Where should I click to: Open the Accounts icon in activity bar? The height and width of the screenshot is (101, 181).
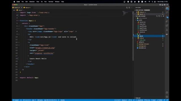[167, 93]
